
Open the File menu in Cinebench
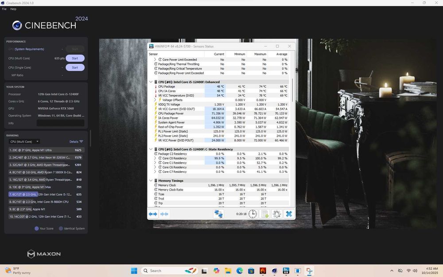tap(4, 9)
